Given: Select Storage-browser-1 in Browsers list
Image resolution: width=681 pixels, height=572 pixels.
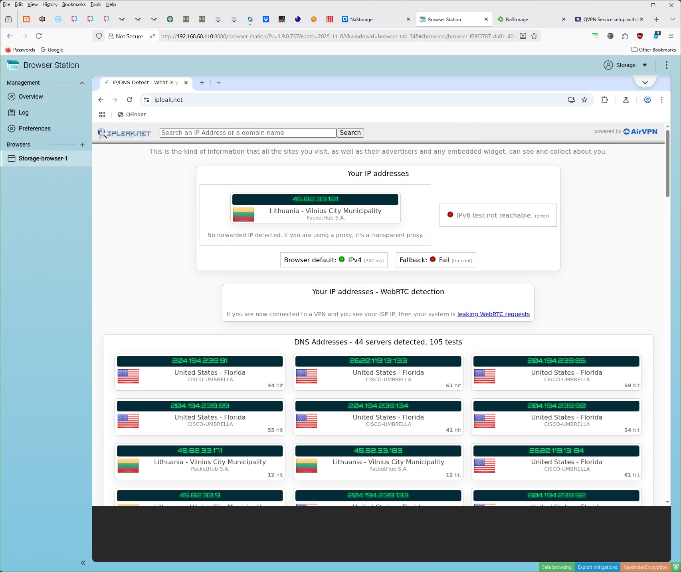Looking at the screenshot, I should (43, 158).
